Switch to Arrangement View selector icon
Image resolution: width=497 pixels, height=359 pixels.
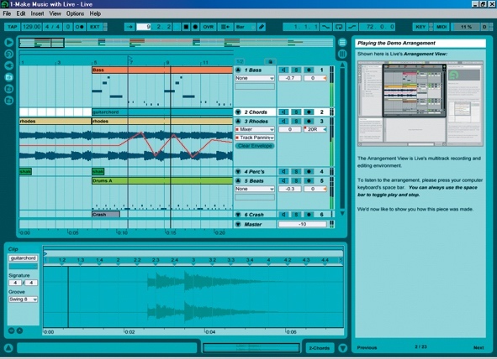coord(342,42)
